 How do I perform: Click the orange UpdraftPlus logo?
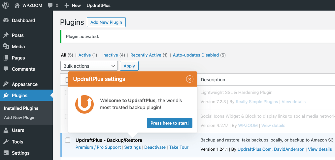84,104
